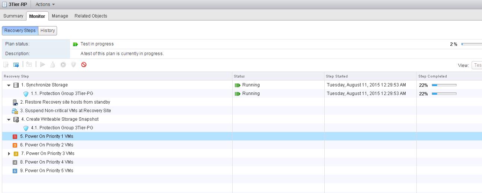This screenshot has height=193, width=482.
Task: Sort by Step Started column header
Action: [371, 76]
